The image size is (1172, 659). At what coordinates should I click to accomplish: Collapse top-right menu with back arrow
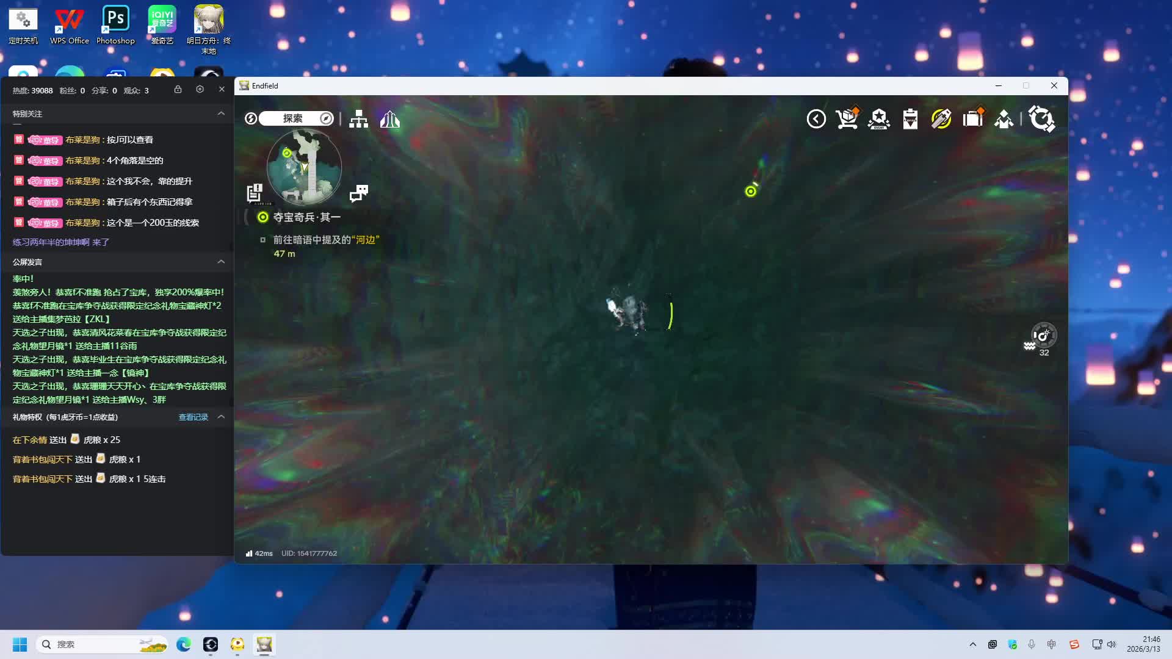coord(816,118)
